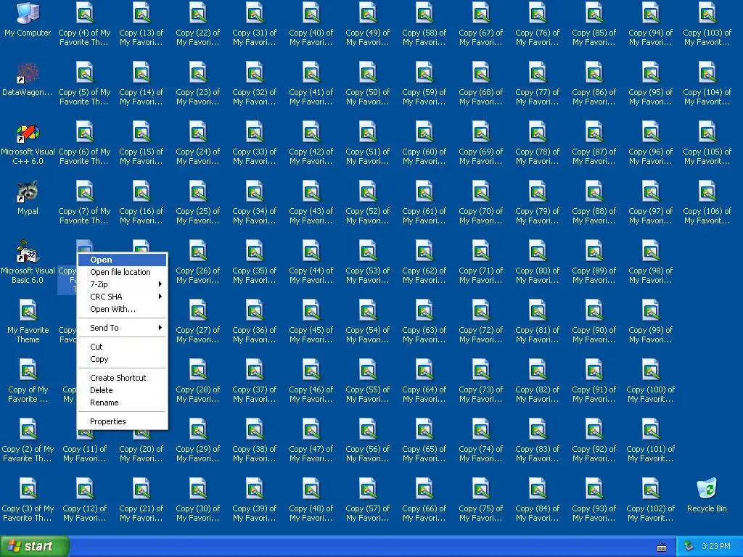
Task: Open the Windows start menu
Action: click(x=34, y=546)
